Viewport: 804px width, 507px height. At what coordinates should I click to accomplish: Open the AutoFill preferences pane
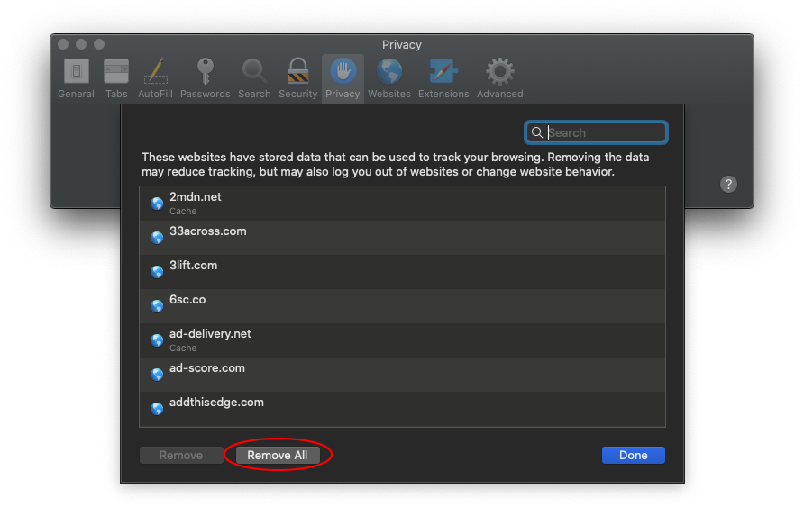point(155,78)
